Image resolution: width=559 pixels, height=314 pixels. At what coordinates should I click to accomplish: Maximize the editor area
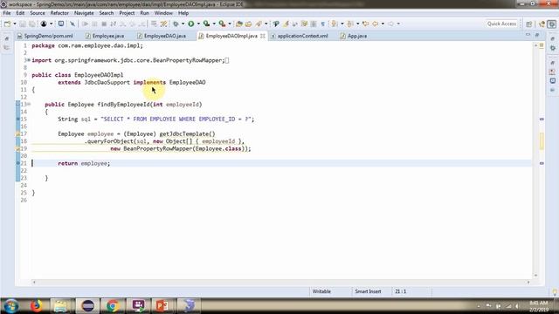coord(537,35)
